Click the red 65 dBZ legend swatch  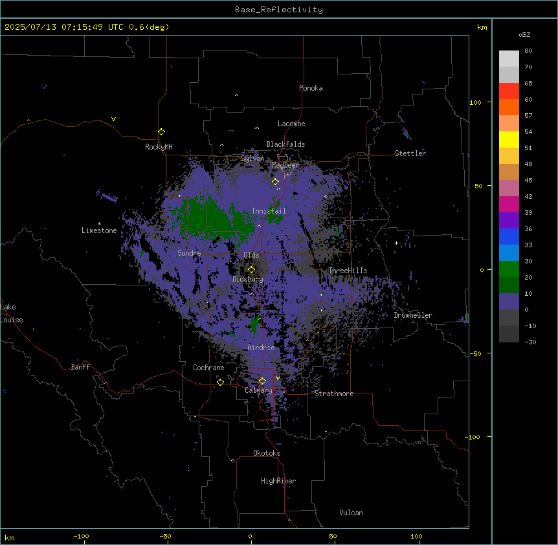click(509, 91)
